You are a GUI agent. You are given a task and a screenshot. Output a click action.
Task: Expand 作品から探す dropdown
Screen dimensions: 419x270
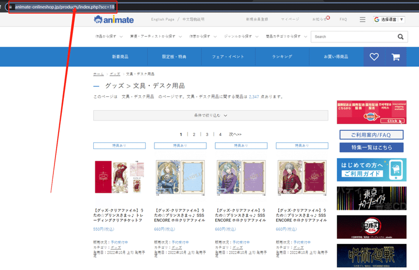(109, 36)
